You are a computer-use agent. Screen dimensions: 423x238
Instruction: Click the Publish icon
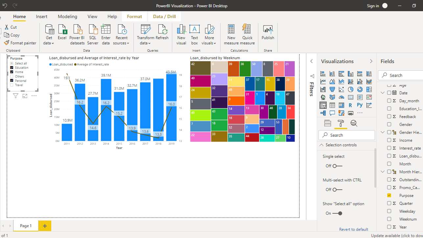point(268,30)
